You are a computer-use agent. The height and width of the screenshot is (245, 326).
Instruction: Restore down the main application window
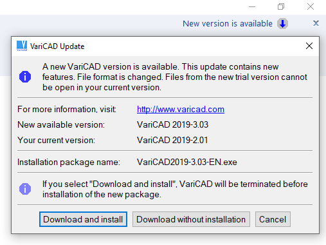point(281,6)
